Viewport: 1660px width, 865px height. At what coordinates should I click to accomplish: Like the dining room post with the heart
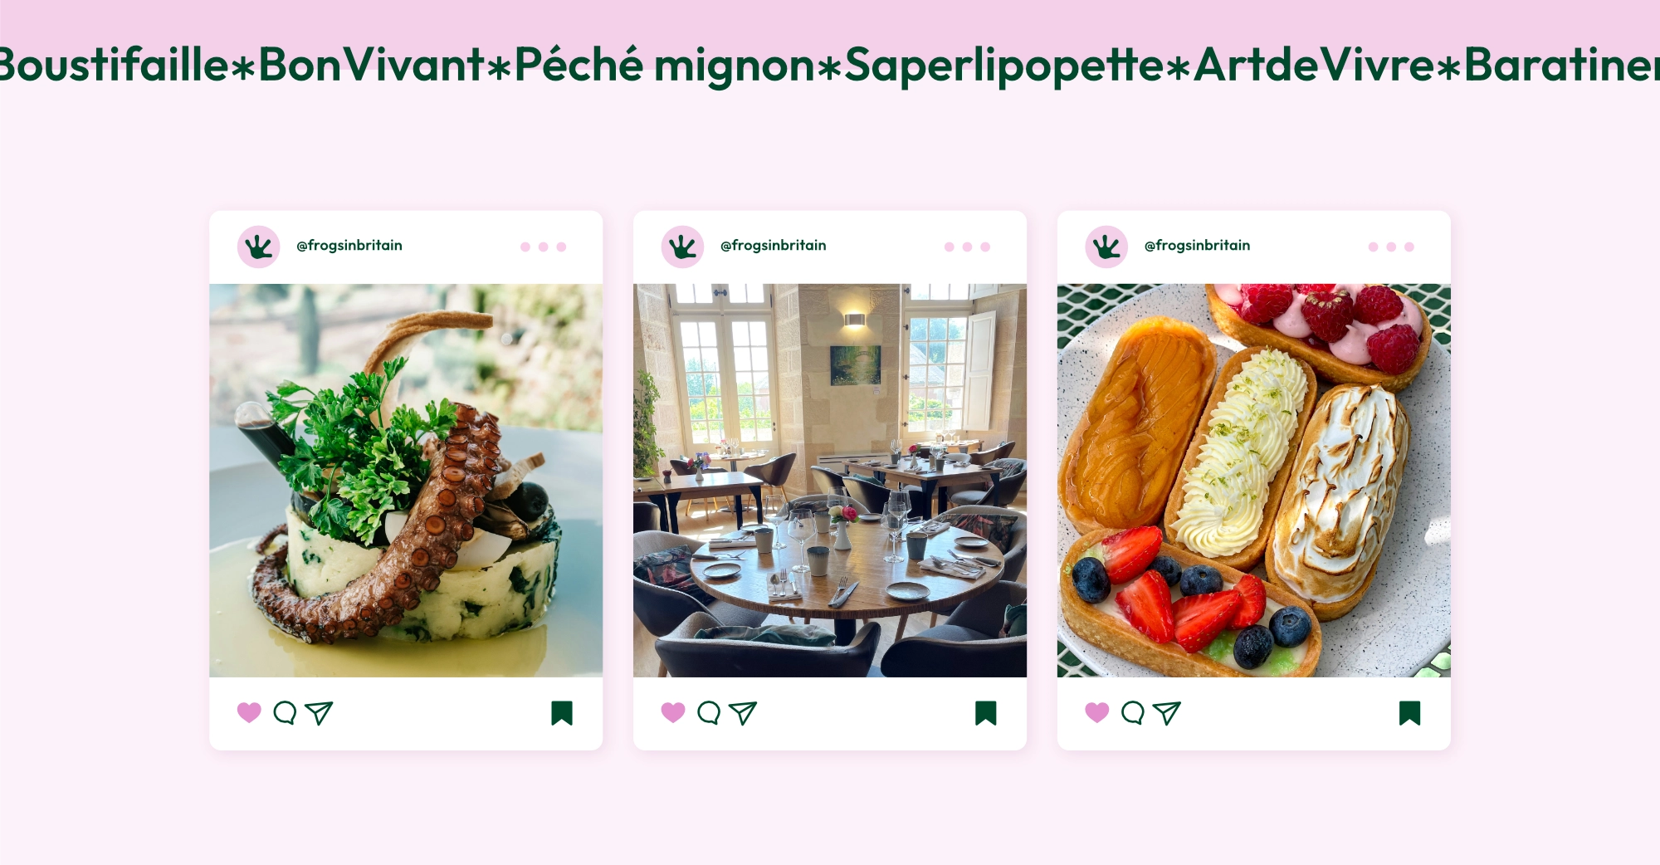pyautogui.click(x=673, y=712)
